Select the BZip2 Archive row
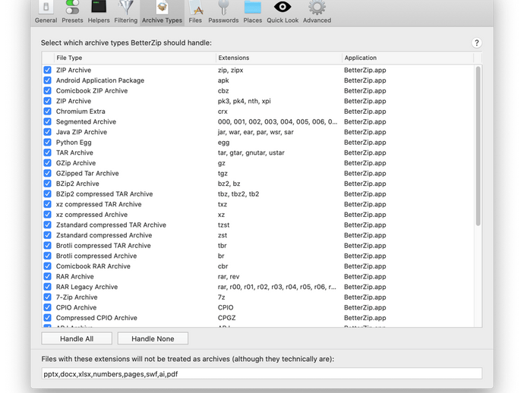 (257, 184)
